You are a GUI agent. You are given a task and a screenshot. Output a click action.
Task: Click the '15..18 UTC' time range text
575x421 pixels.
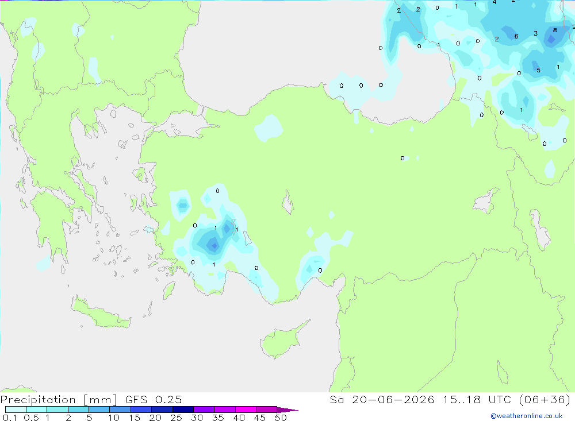click(477, 400)
